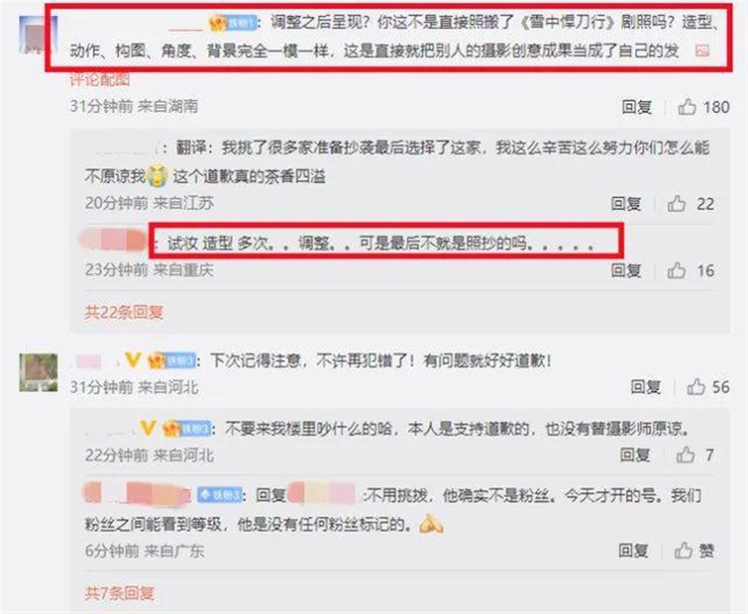The height and width of the screenshot is (614, 748).
Task: Click 回复 on the Guangdong reply
Action: [634, 550]
